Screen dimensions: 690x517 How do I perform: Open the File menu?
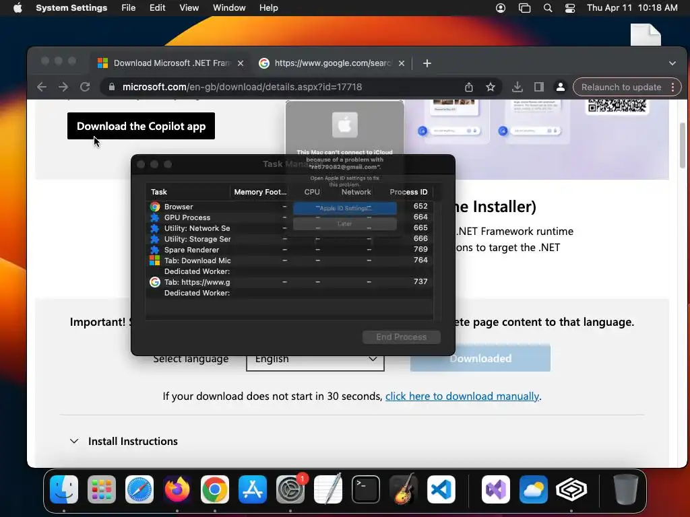pyautogui.click(x=129, y=8)
